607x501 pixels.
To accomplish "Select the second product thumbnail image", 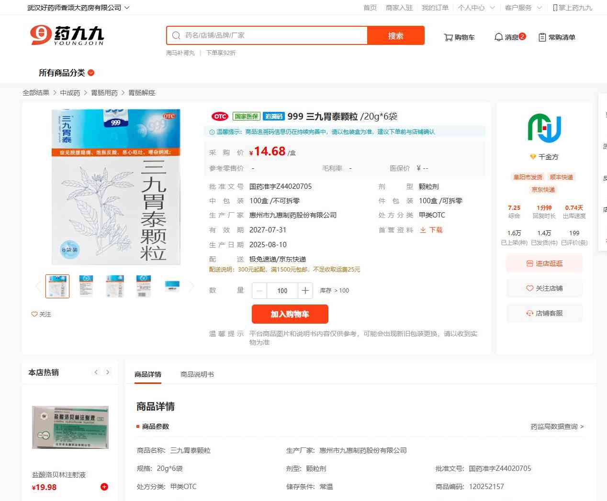I will [86, 286].
